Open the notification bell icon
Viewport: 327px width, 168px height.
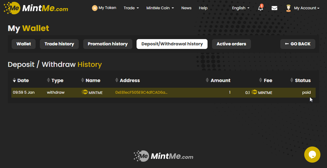tap(261, 8)
